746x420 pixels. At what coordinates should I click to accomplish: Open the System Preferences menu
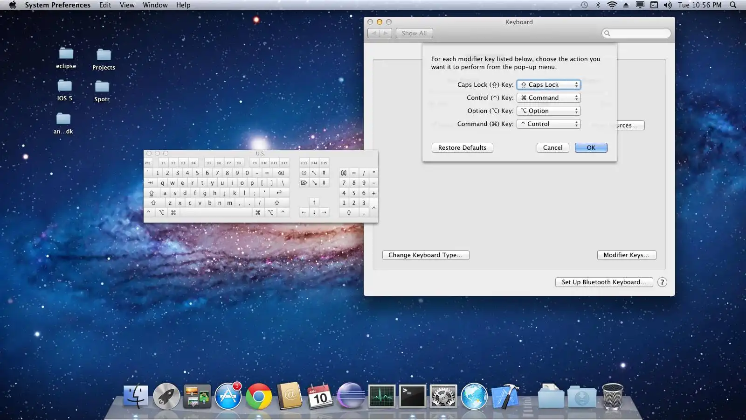pos(57,5)
